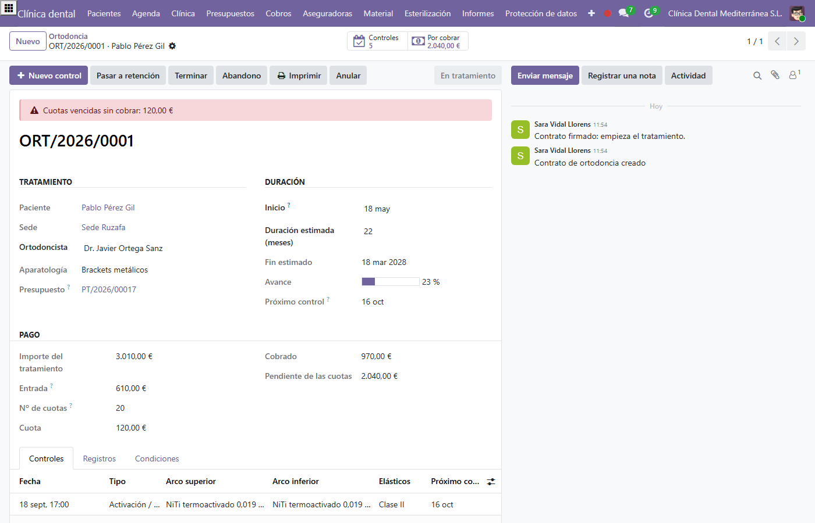Select the Controles tab
815x523 pixels.
pyautogui.click(x=47, y=458)
